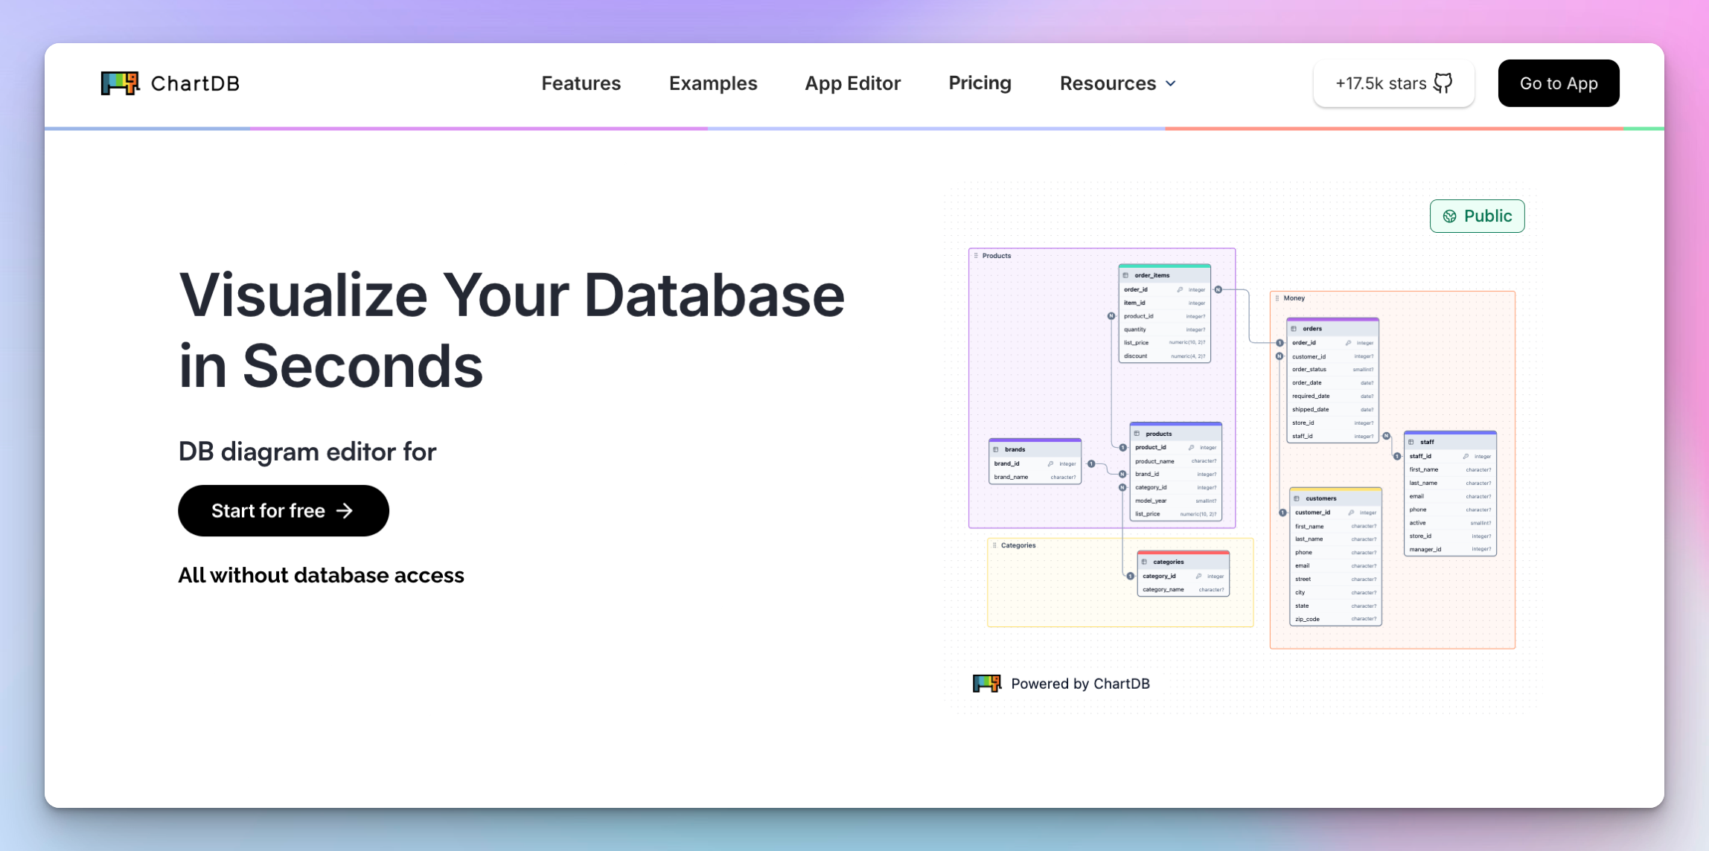This screenshot has width=1709, height=851.
Task: Click the key icon beside order_id in order_items
Action: click(1180, 289)
